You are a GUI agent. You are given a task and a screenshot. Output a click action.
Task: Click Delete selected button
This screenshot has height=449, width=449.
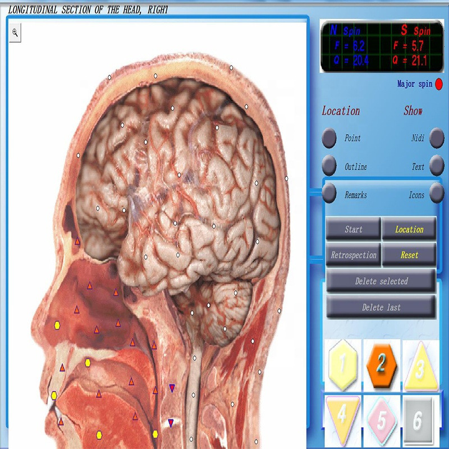381,280
